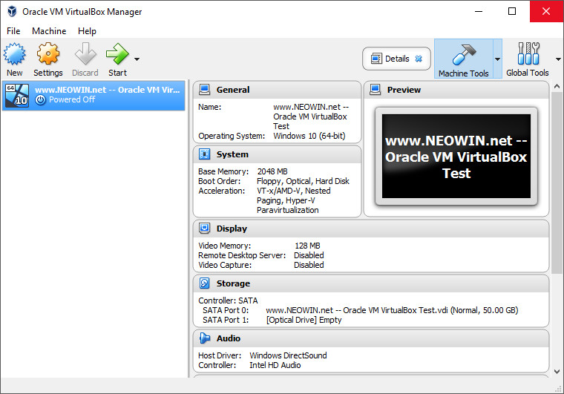
Task: Click the VirtualBox title bar cube icon
Action: coord(12,12)
